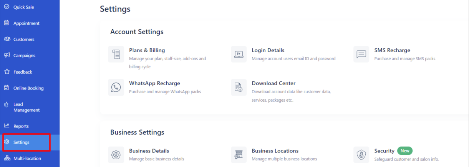Click the green New badge beside Security
The width and height of the screenshot is (469, 167).
click(x=405, y=151)
